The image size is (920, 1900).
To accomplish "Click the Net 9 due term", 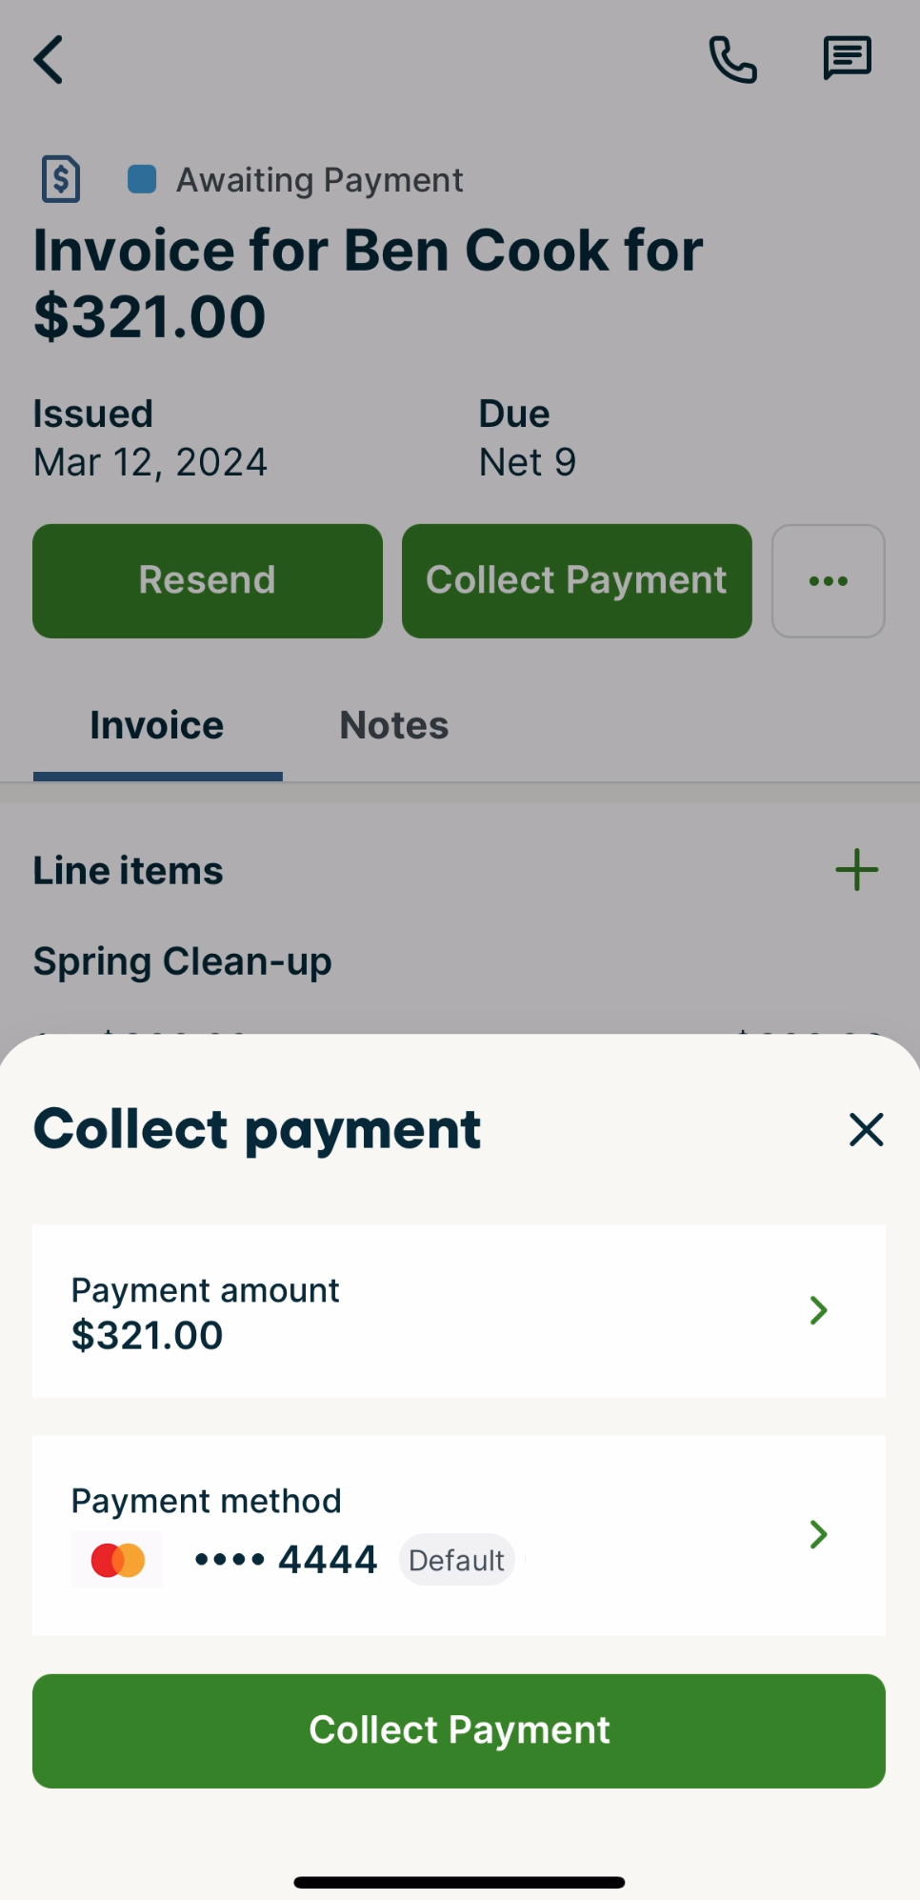I will [x=527, y=462].
